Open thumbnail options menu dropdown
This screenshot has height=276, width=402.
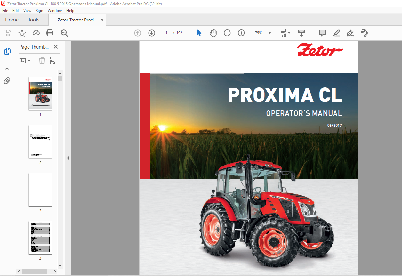[25, 61]
